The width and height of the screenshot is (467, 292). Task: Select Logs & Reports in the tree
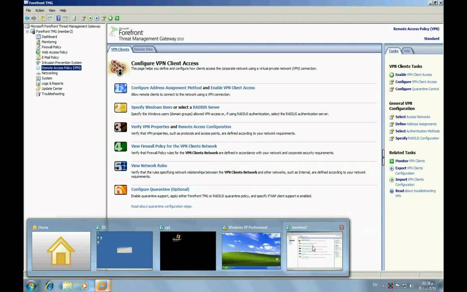click(x=52, y=84)
